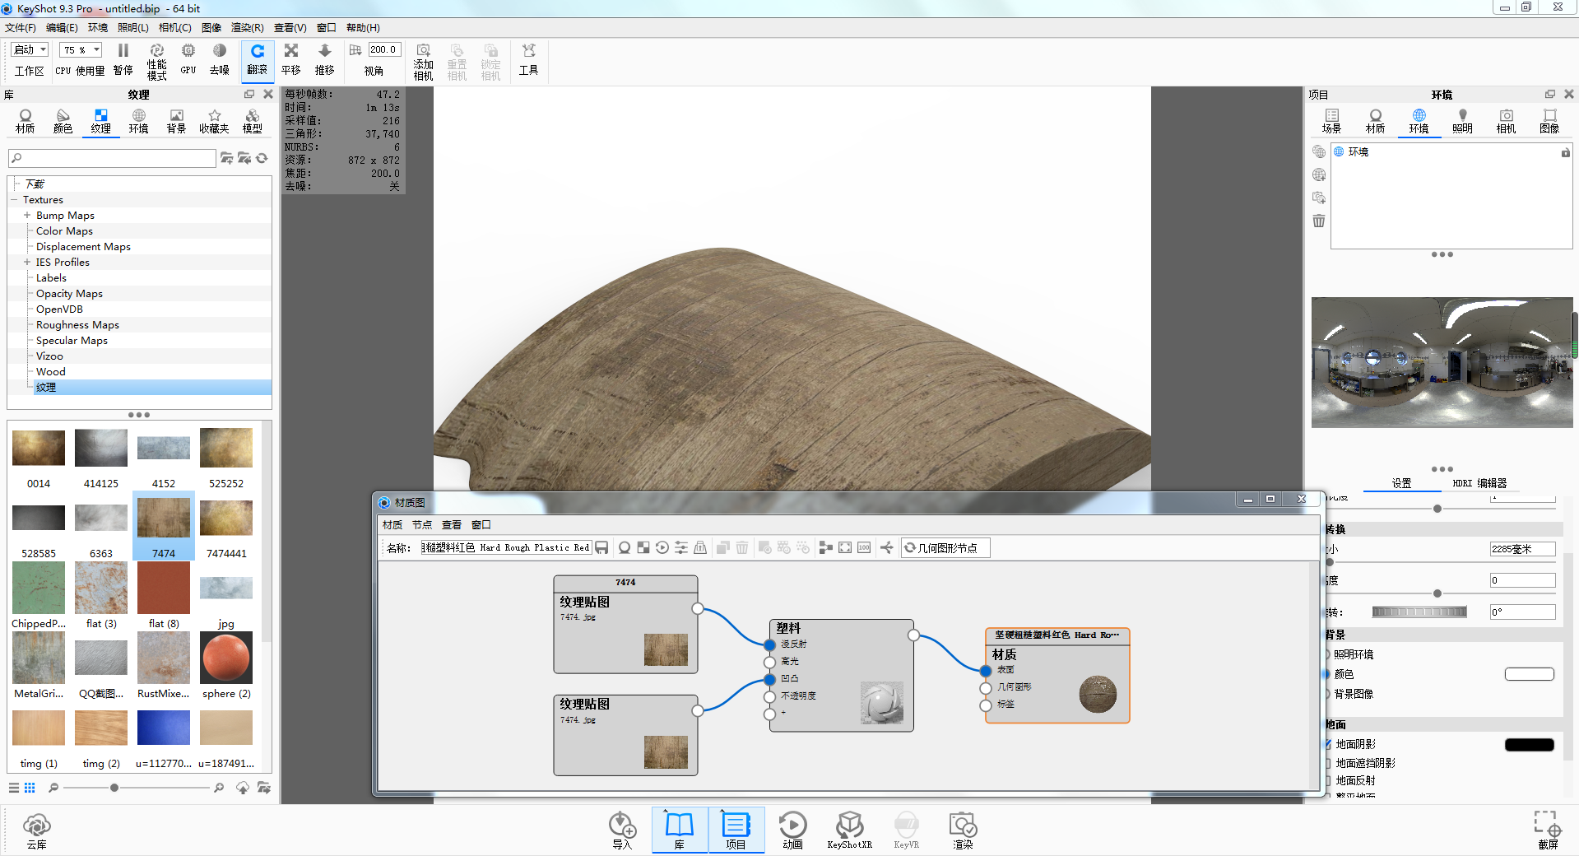
Task: Select the 7474441 texture thumbnail
Action: tap(226, 527)
